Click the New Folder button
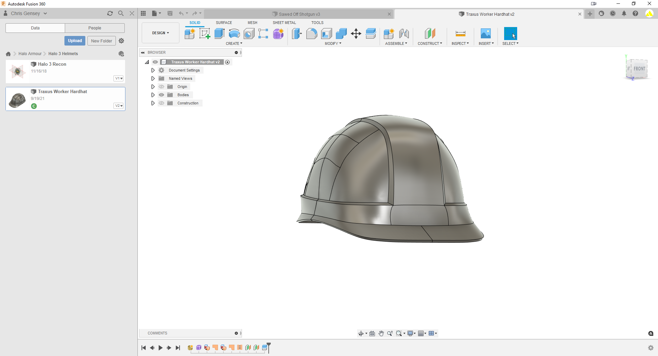Screen dimensions: 658x356 (101, 41)
